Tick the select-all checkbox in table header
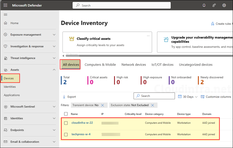 point(66,114)
